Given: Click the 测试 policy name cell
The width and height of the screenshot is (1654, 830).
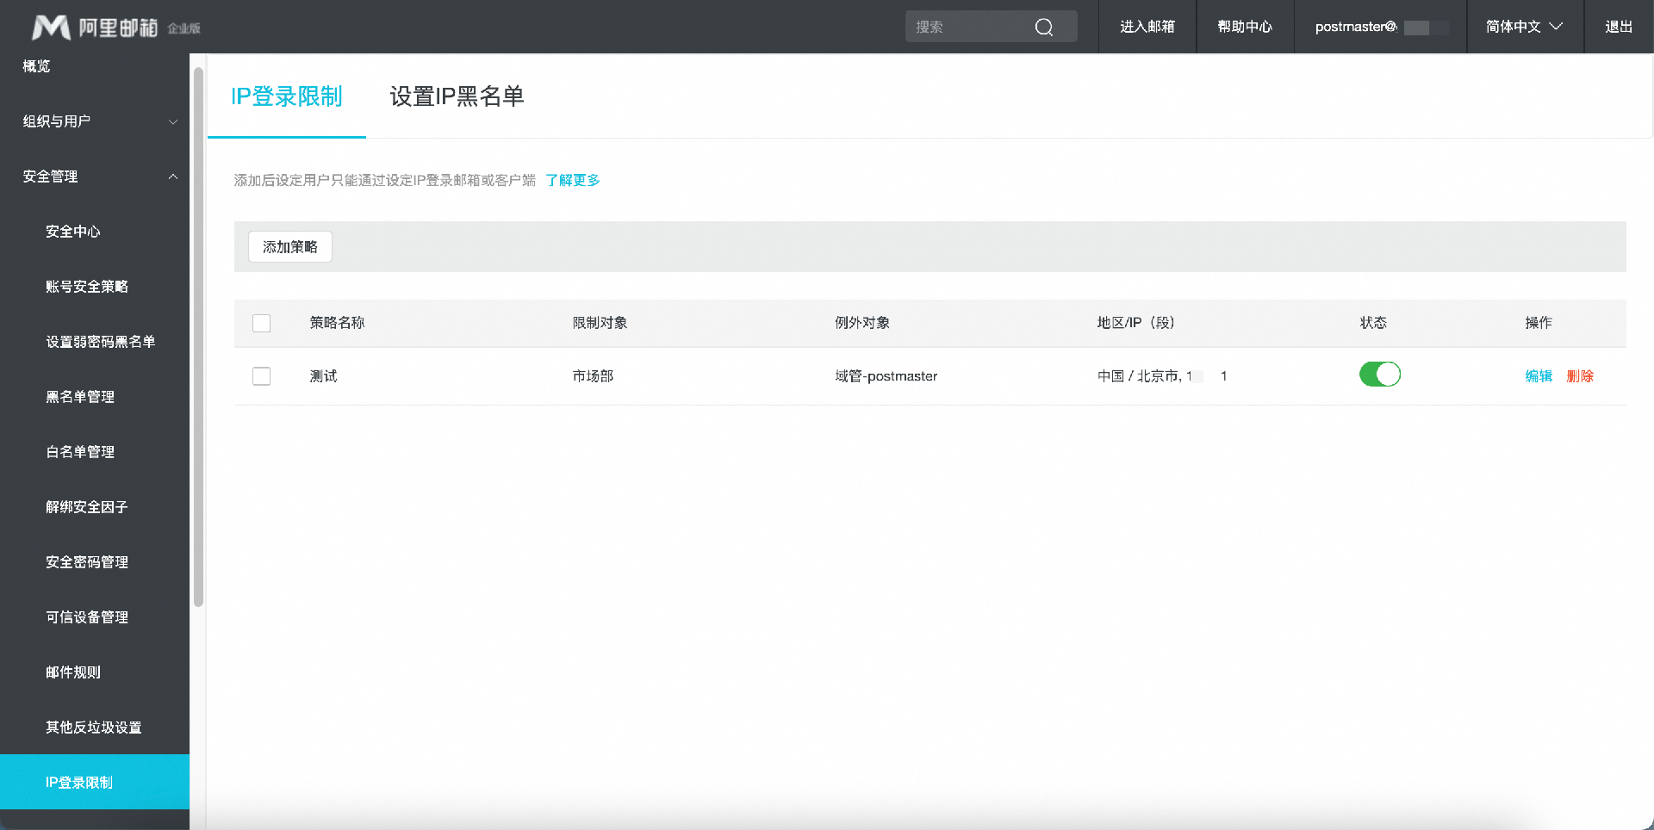Looking at the screenshot, I should pyautogui.click(x=324, y=376).
